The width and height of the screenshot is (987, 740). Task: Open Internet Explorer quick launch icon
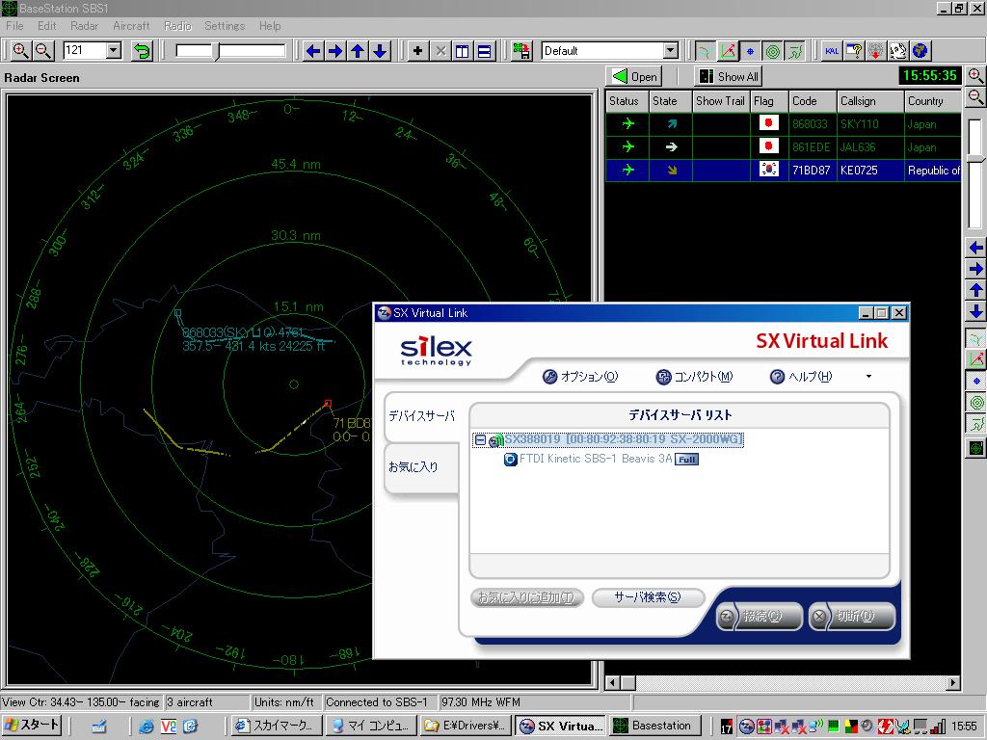147,727
